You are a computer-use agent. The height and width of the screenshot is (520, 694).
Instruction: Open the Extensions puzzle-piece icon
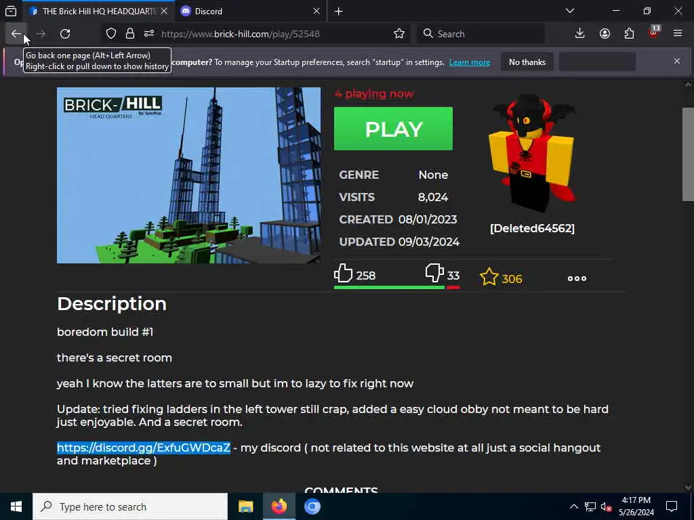(629, 34)
